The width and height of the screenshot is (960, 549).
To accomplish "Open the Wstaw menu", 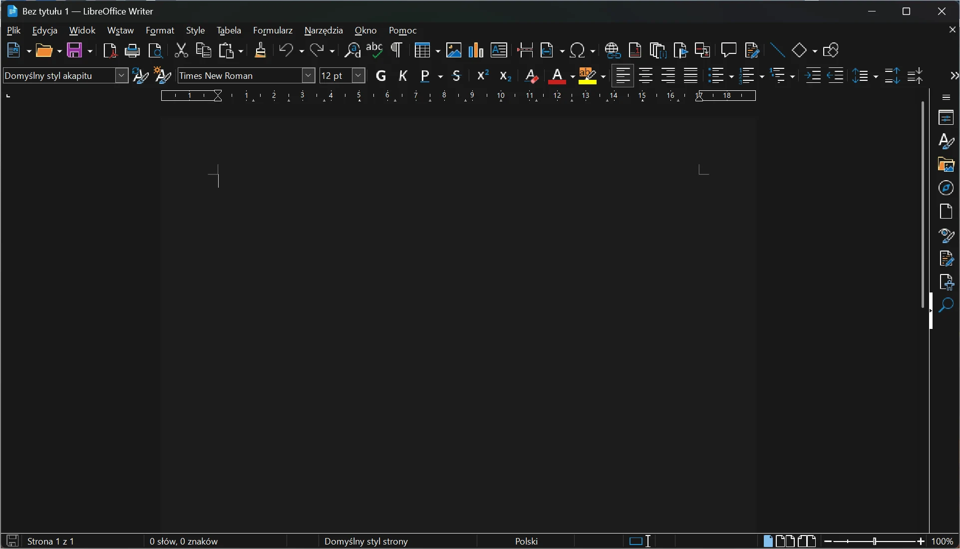I will point(120,30).
